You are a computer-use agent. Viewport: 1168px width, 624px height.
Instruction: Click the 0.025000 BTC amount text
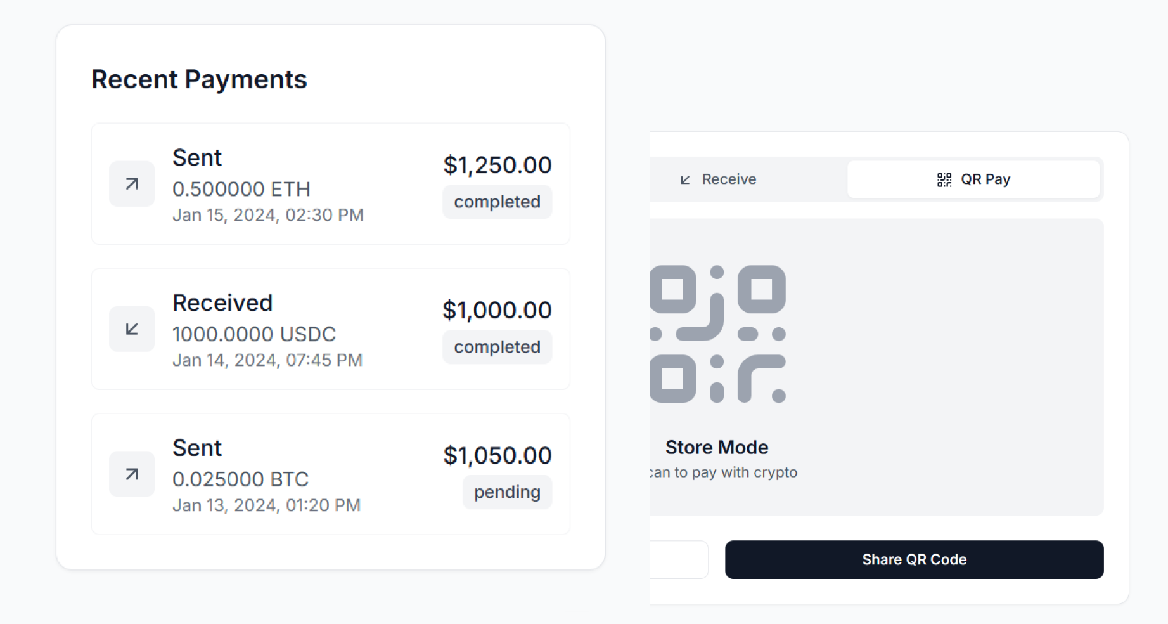pos(240,479)
